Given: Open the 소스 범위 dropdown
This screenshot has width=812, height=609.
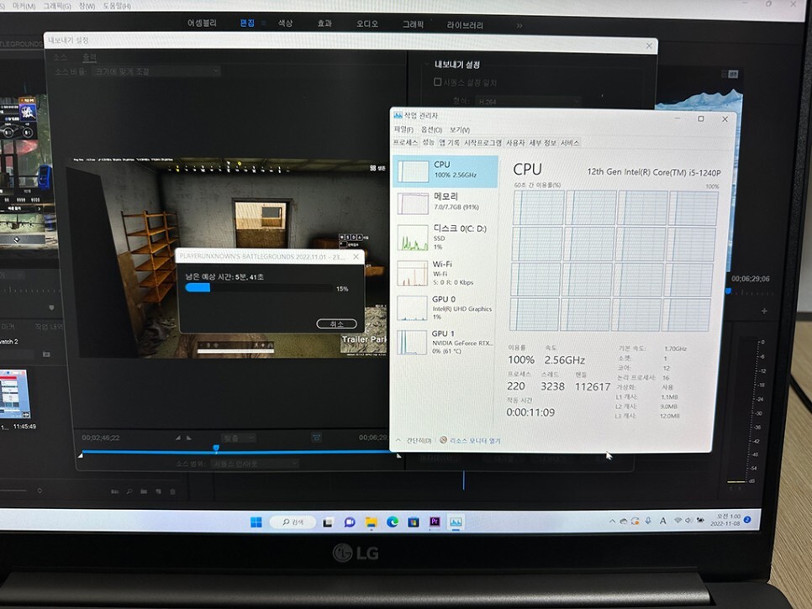Looking at the screenshot, I should point(256,464).
